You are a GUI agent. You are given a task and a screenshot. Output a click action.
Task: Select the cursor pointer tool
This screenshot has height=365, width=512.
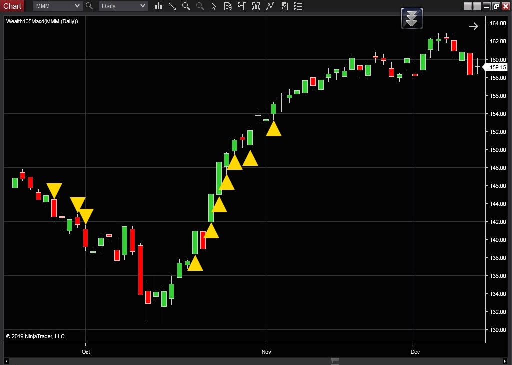coord(214,6)
